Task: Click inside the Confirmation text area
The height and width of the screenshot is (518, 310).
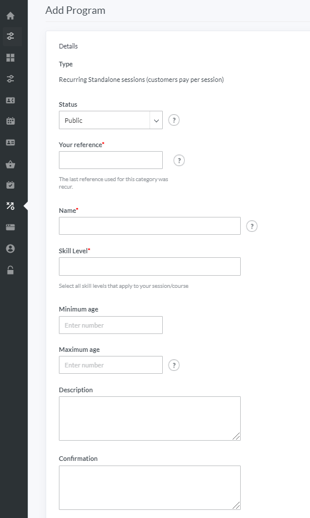Action: tap(150, 487)
